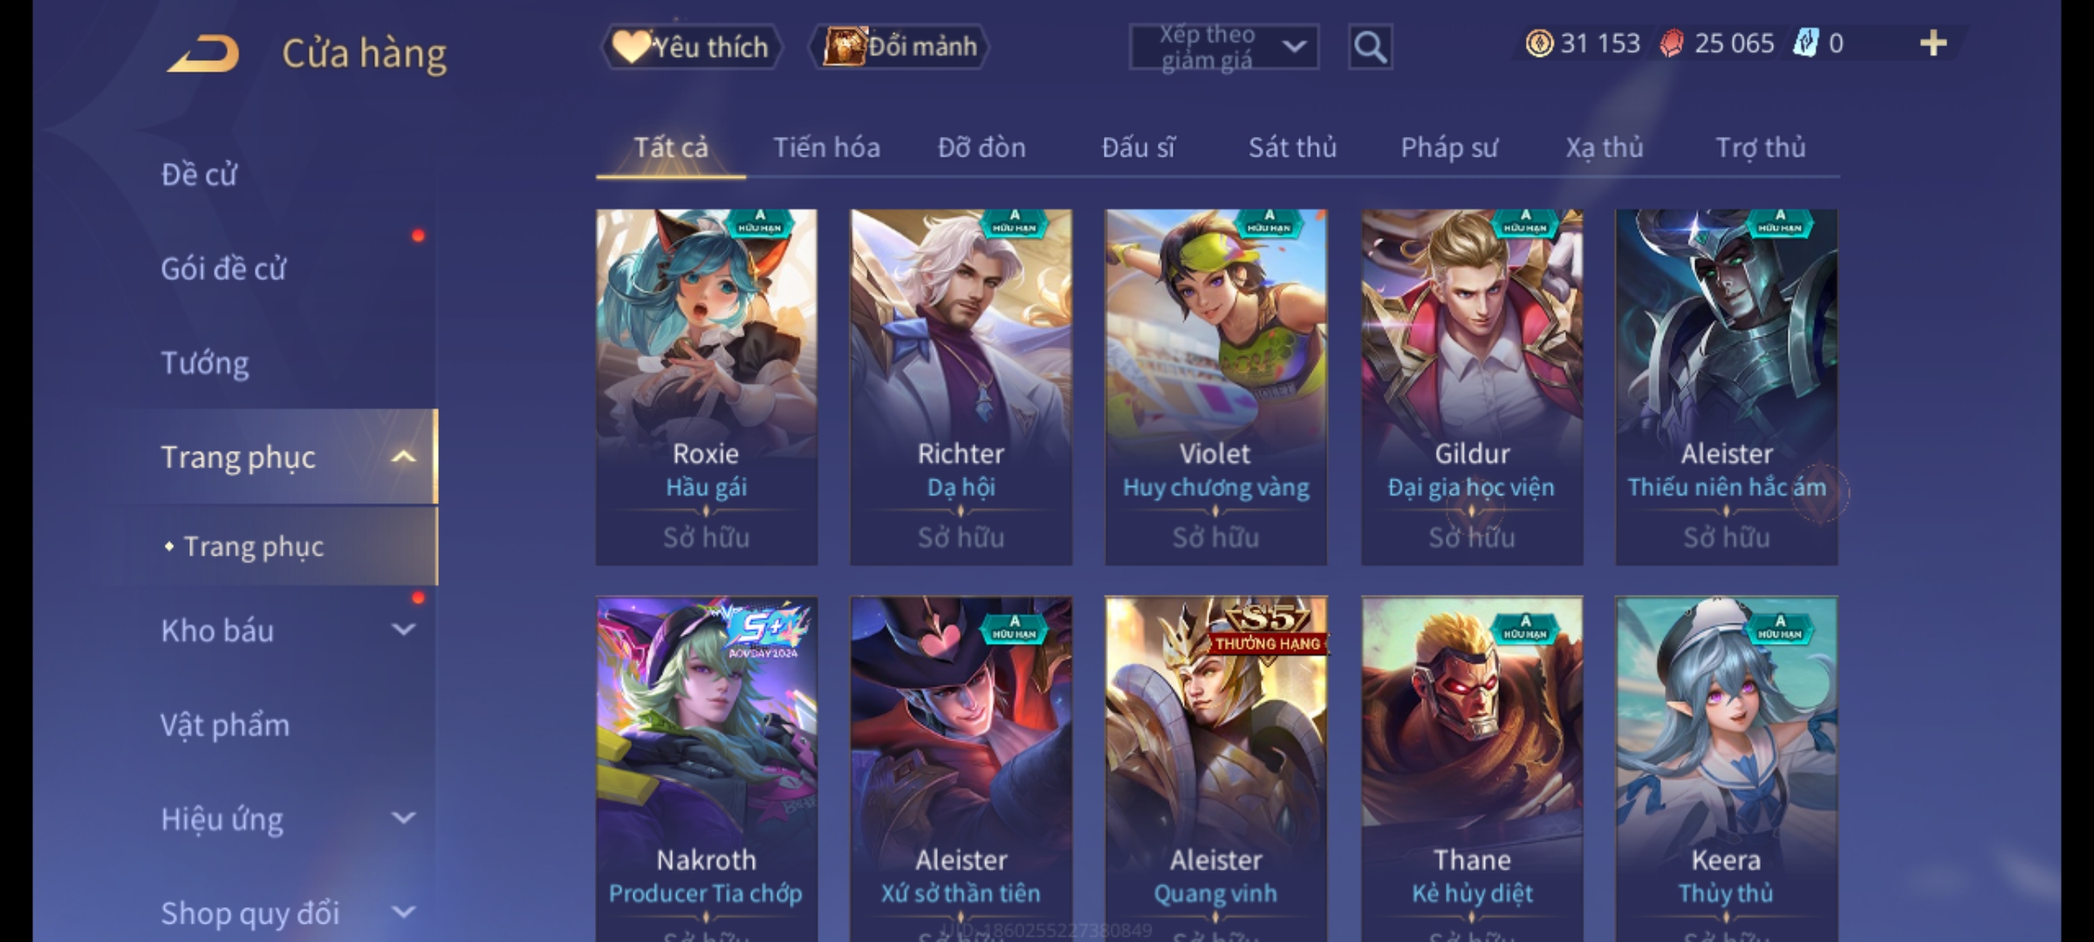Viewport: 2094px width, 942px height.
Task: Open Gói đề cử in sidebar
Action: [223, 269]
